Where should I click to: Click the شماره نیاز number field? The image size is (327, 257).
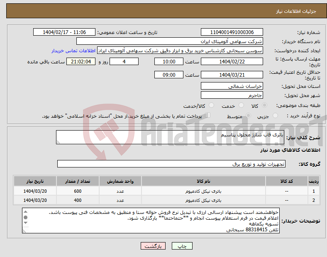pos(232,32)
